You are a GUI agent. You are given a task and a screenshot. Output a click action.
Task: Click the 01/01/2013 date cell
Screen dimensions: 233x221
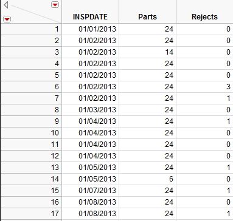pyautogui.click(x=90, y=29)
